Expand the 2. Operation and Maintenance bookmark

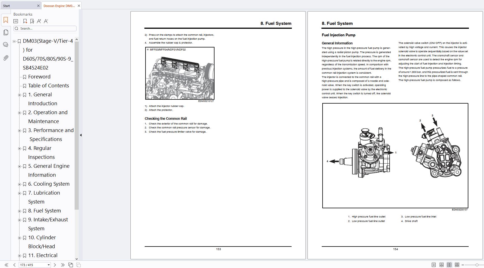(x=20, y=113)
